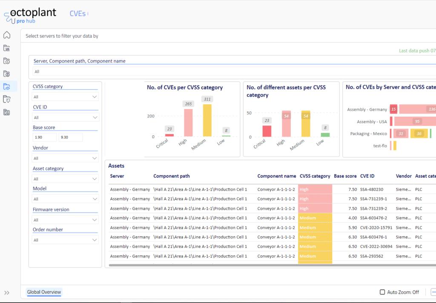Image resolution: width=436 pixels, height=303 pixels.
Task: Open the Firmware version dropdown
Action: coord(66,220)
